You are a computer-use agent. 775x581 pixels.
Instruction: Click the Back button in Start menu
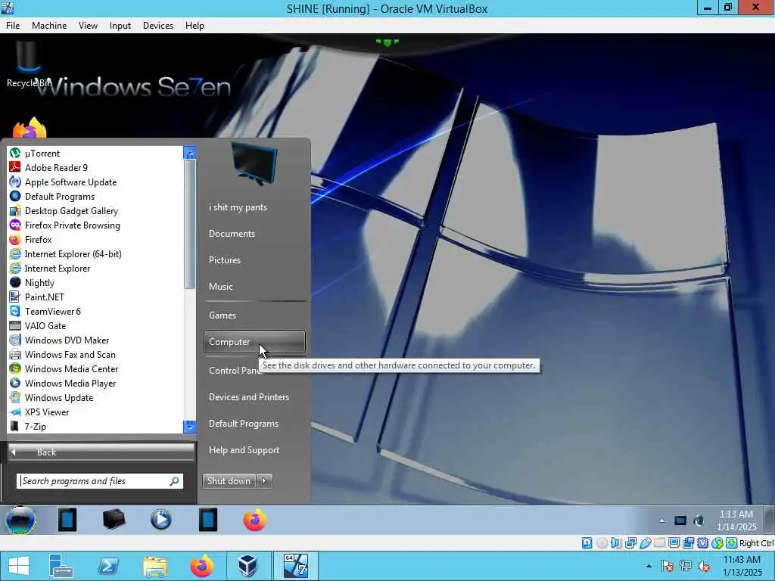coord(101,452)
